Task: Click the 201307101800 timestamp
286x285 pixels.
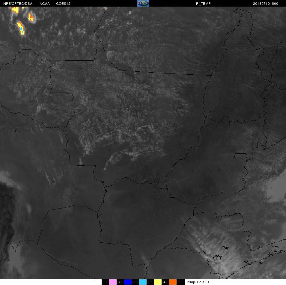Action: pos(265,4)
